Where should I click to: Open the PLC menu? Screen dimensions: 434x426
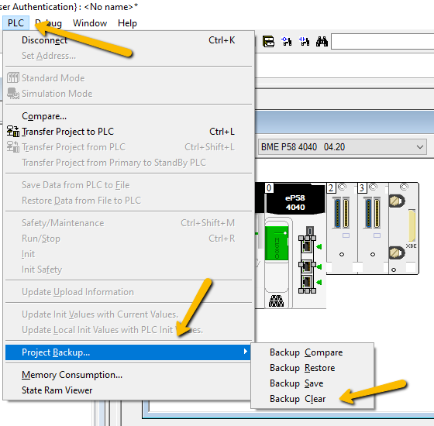pos(15,23)
